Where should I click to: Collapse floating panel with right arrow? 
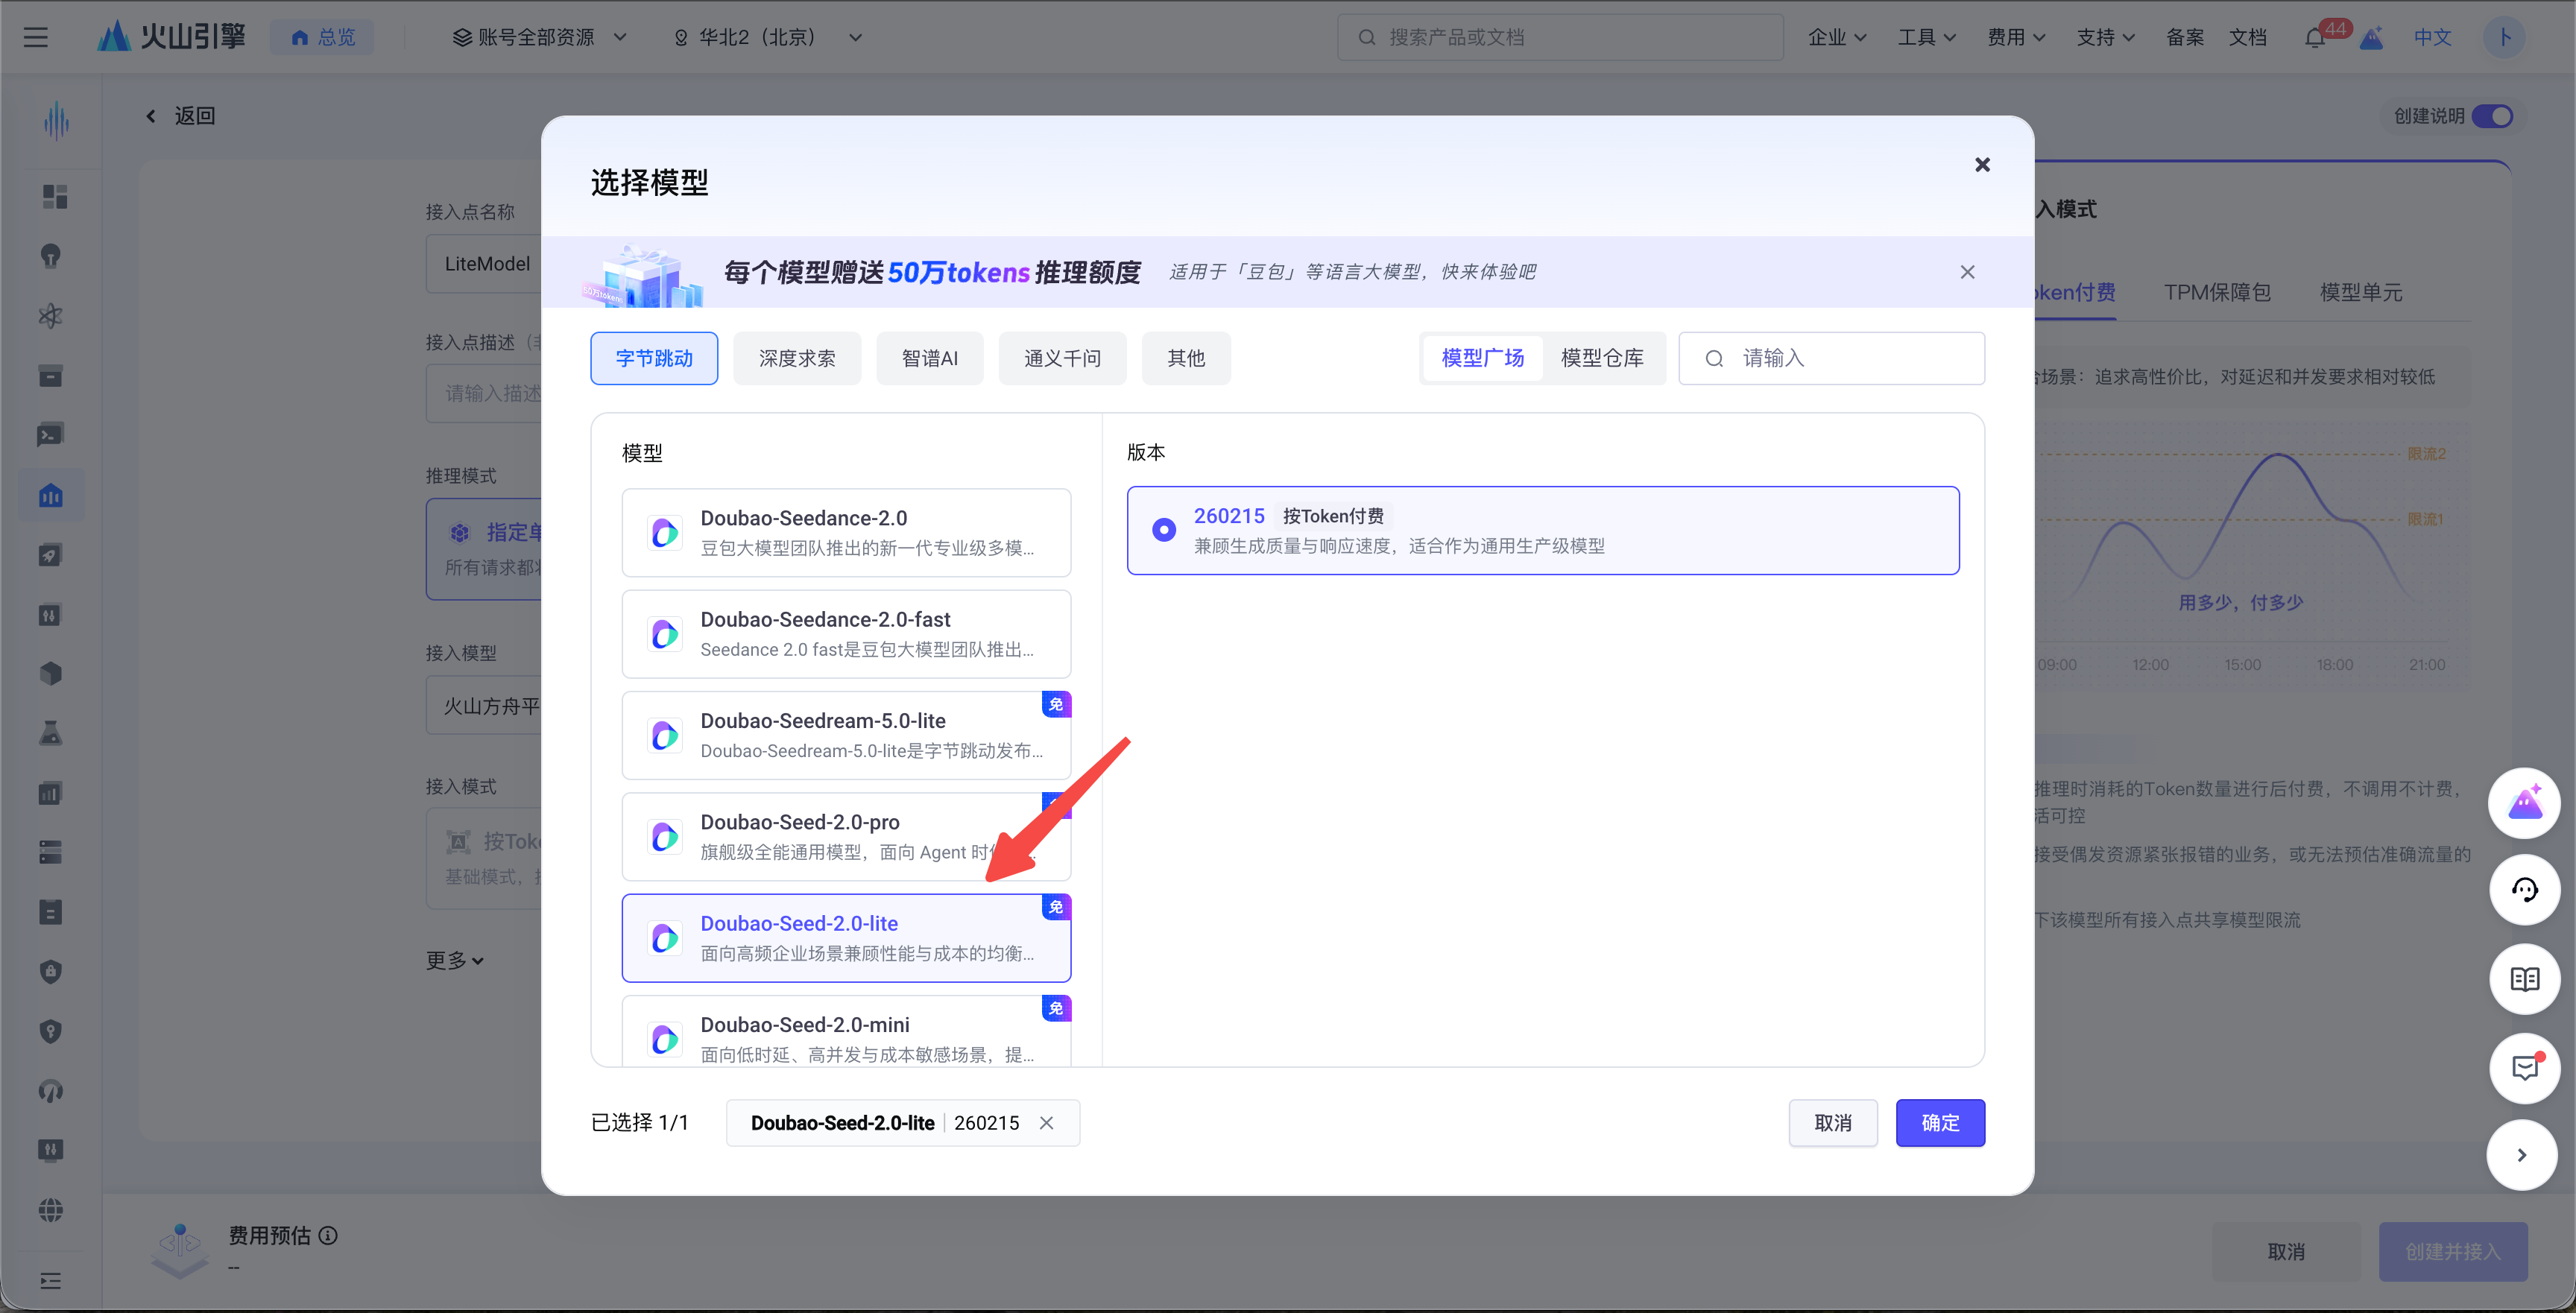(2522, 1155)
